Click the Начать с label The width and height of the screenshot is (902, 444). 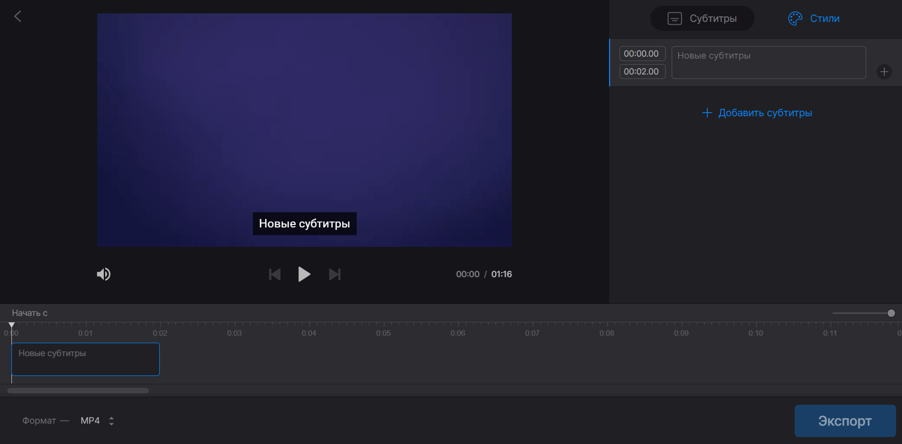point(30,313)
